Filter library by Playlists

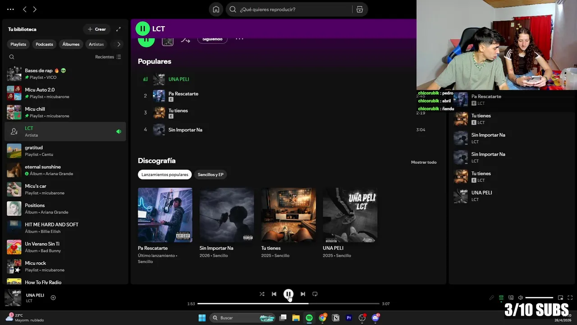coord(18,44)
